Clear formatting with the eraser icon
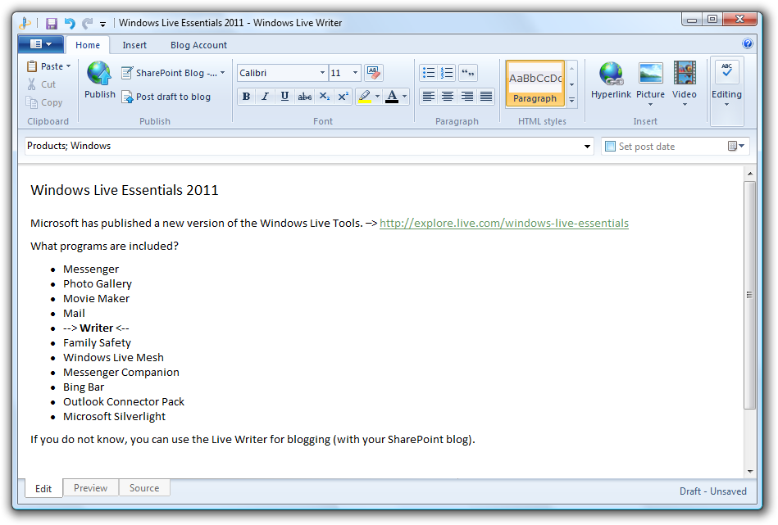Image resolution: width=778 pixels, height=525 pixels. 373,73
